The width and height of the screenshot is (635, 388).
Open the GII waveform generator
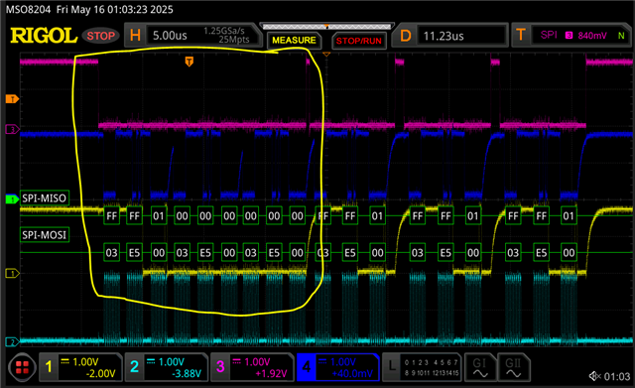pos(513,367)
